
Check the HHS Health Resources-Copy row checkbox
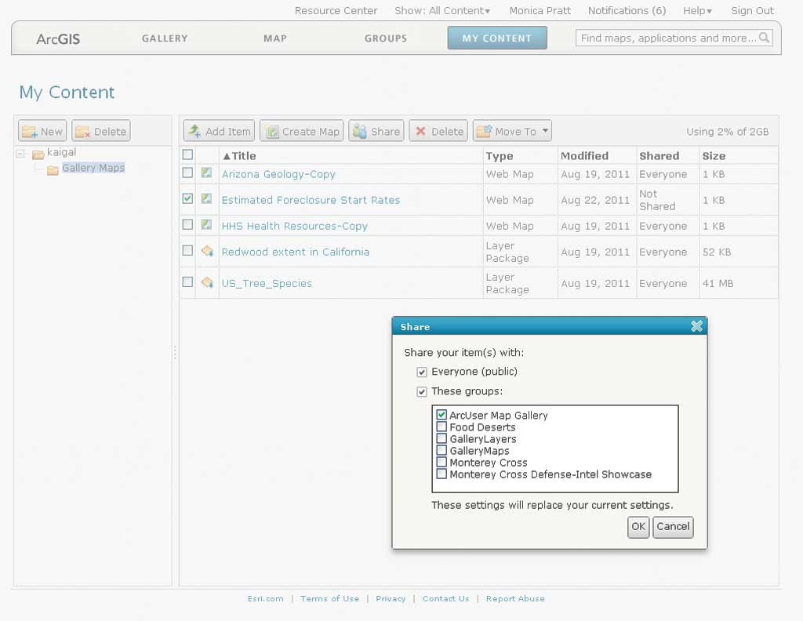[188, 225]
